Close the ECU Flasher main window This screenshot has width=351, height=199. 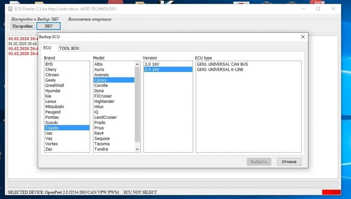pos(333,9)
